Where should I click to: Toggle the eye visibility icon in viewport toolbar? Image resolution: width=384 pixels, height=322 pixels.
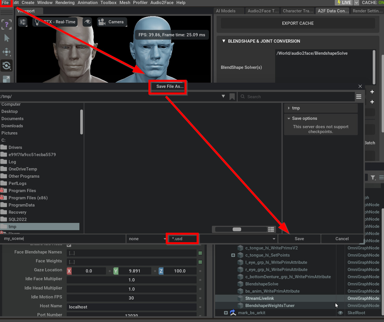pyautogui.click(x=87, y=22)
